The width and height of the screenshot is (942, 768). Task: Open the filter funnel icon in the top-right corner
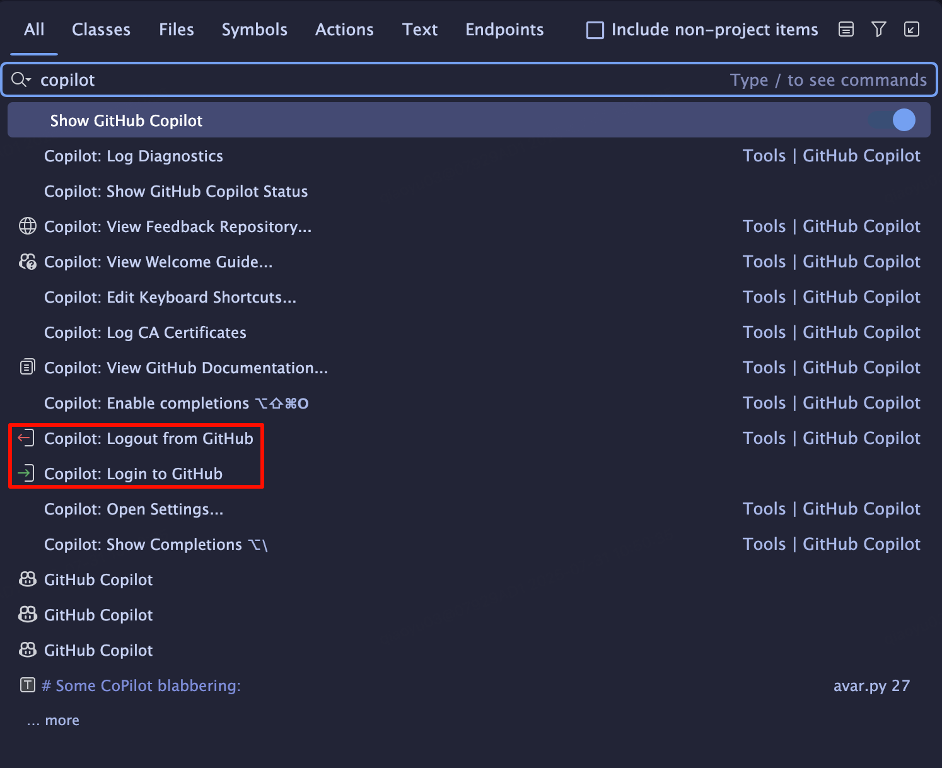pyautogui.click(x=879, y=29)
